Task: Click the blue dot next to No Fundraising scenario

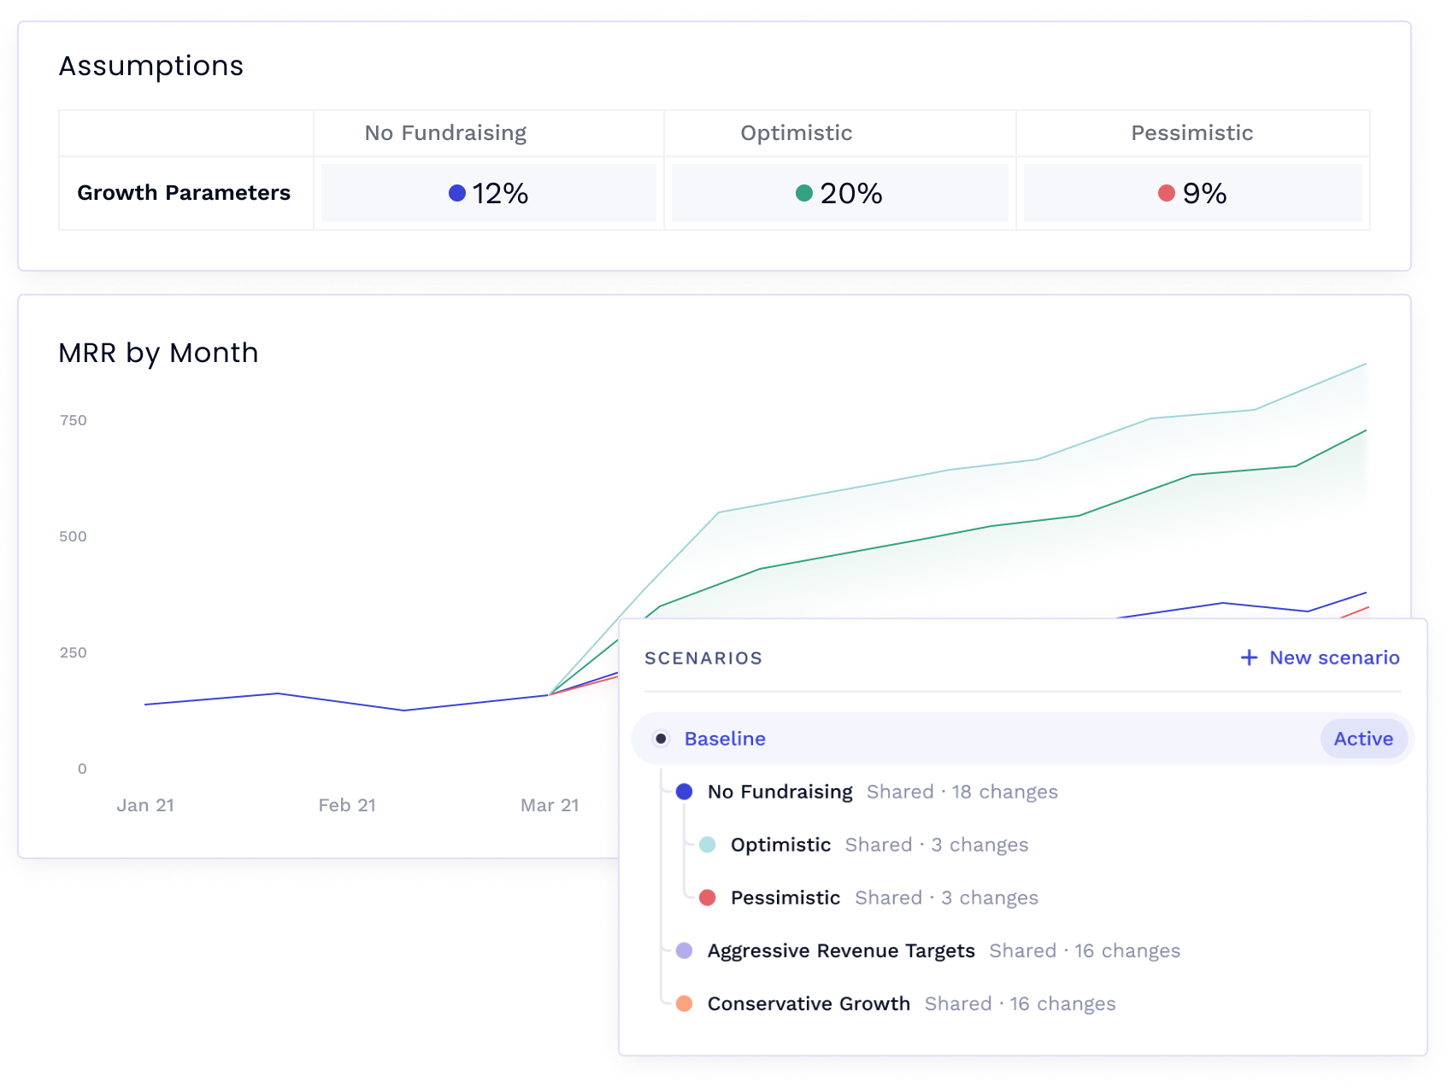Action: 684,792
